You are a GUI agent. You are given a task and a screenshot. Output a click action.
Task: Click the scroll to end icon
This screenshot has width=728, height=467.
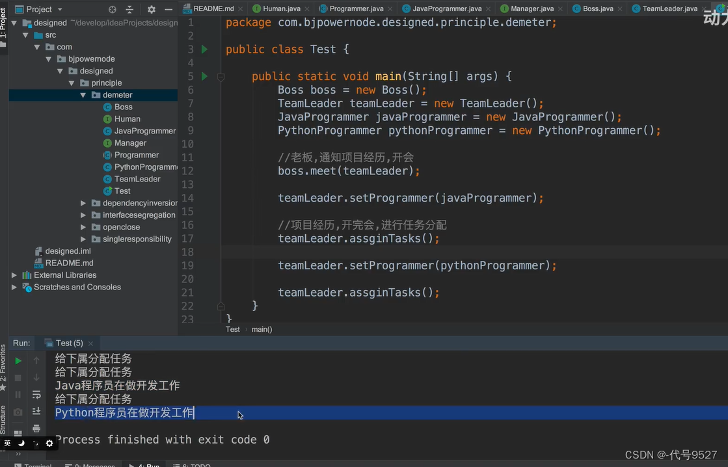[x=36, y=411]
